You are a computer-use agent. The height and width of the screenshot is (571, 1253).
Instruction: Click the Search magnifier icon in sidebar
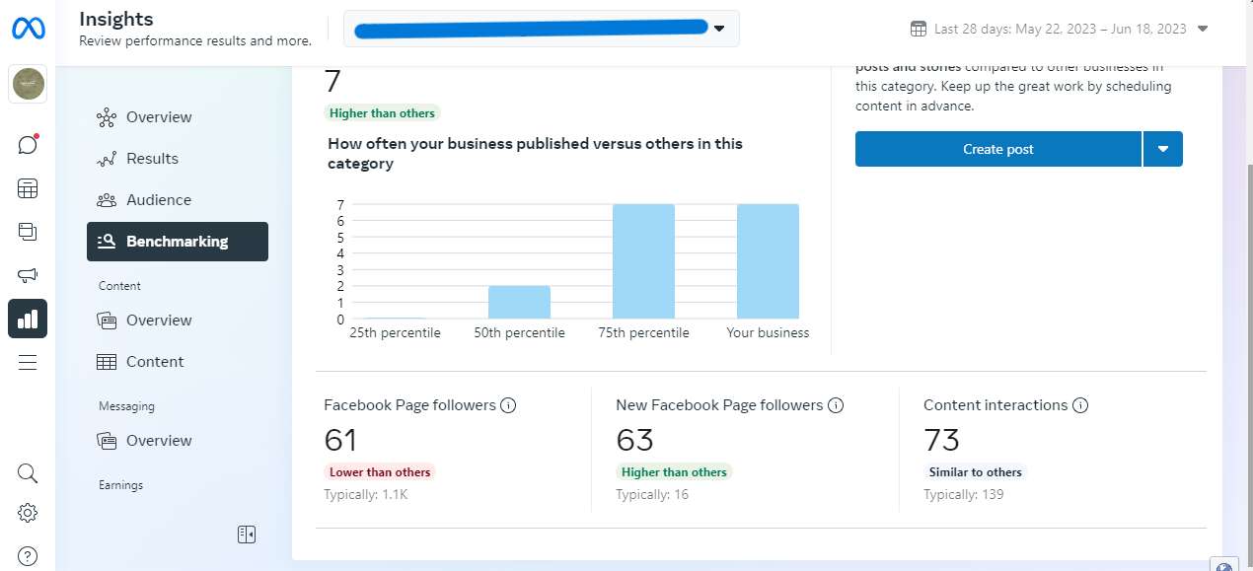(28, 473)
